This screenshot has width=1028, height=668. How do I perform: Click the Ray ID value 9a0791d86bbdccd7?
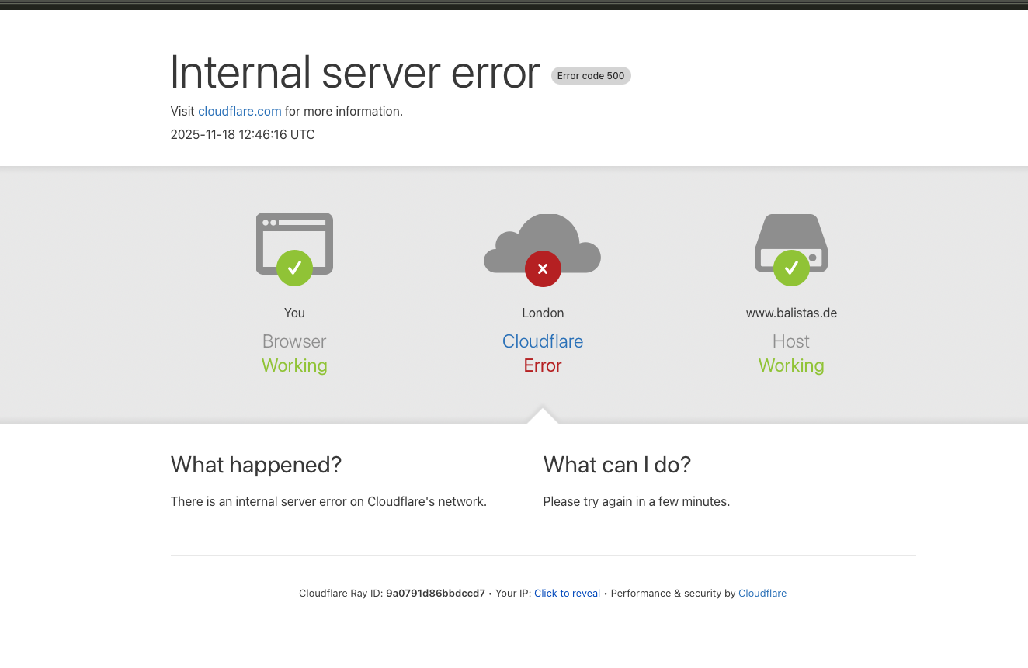(435, 594)
